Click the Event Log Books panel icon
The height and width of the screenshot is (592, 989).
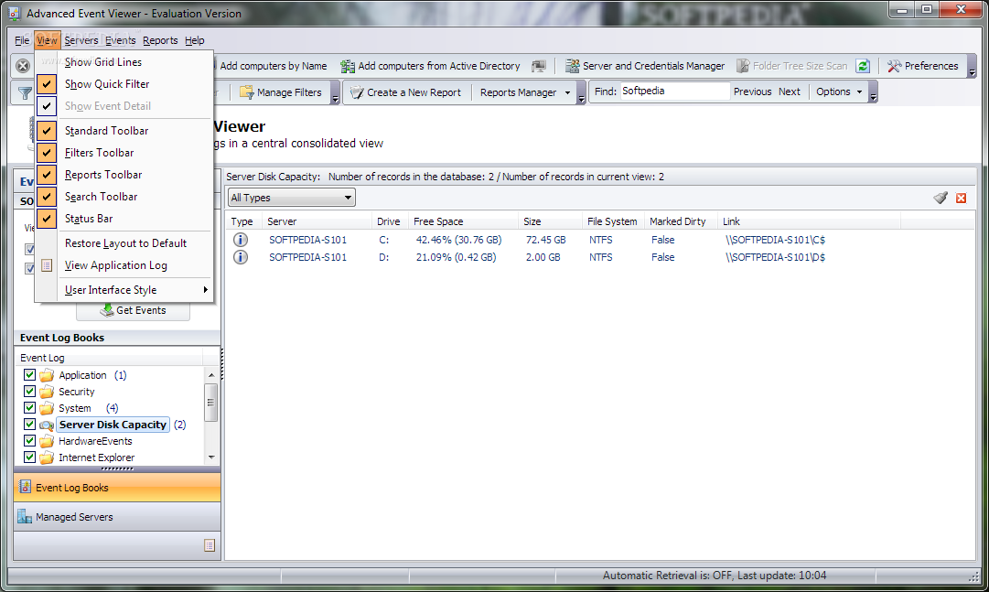[26, 487]
